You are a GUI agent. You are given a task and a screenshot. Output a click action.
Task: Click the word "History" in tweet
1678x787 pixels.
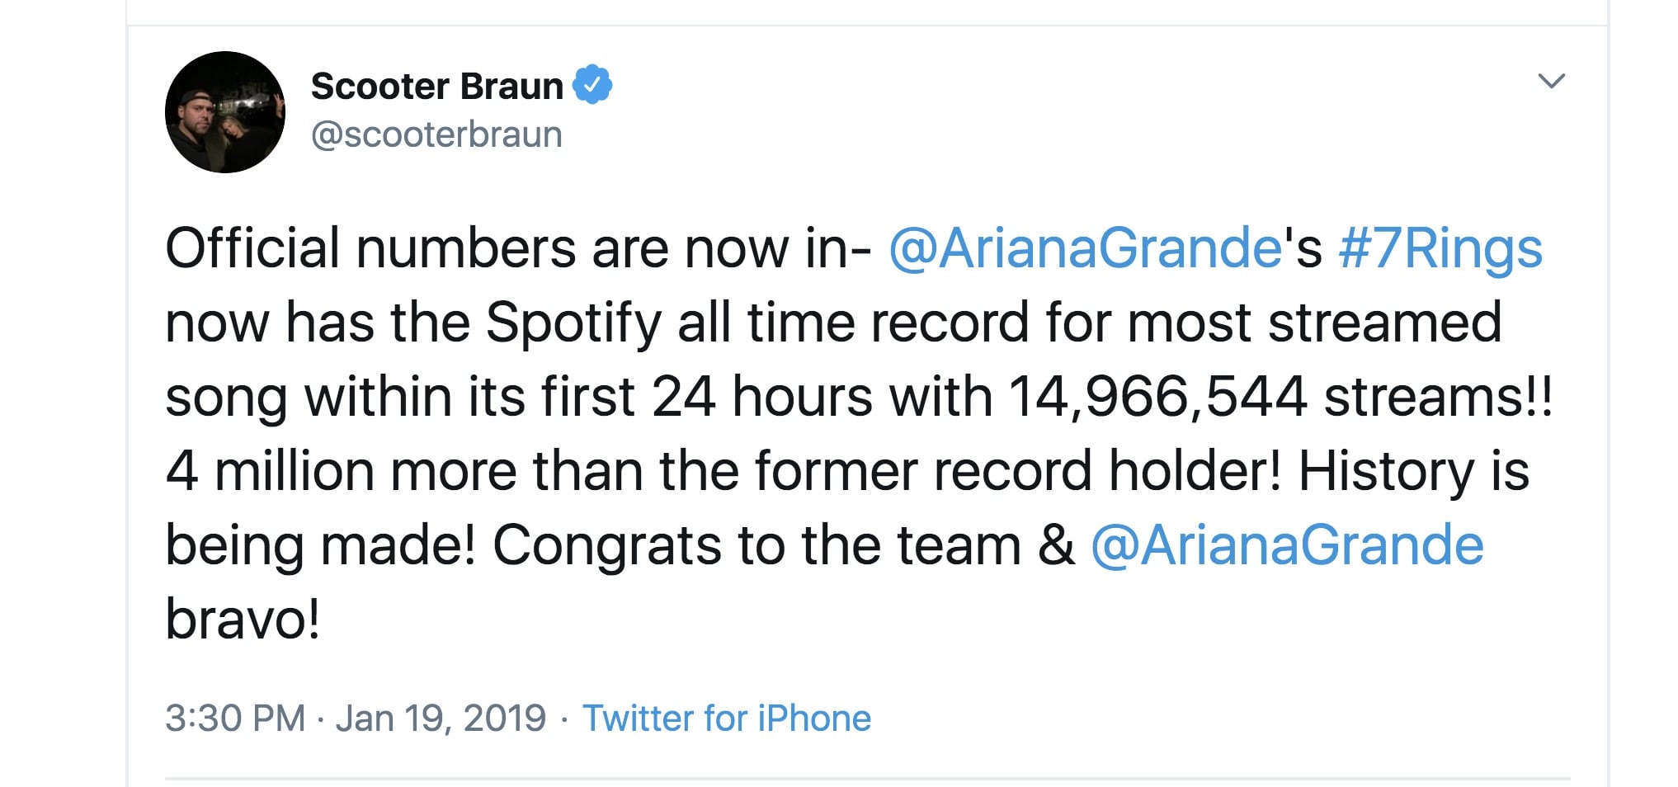pyautogui.click(x=1386, y=471)
